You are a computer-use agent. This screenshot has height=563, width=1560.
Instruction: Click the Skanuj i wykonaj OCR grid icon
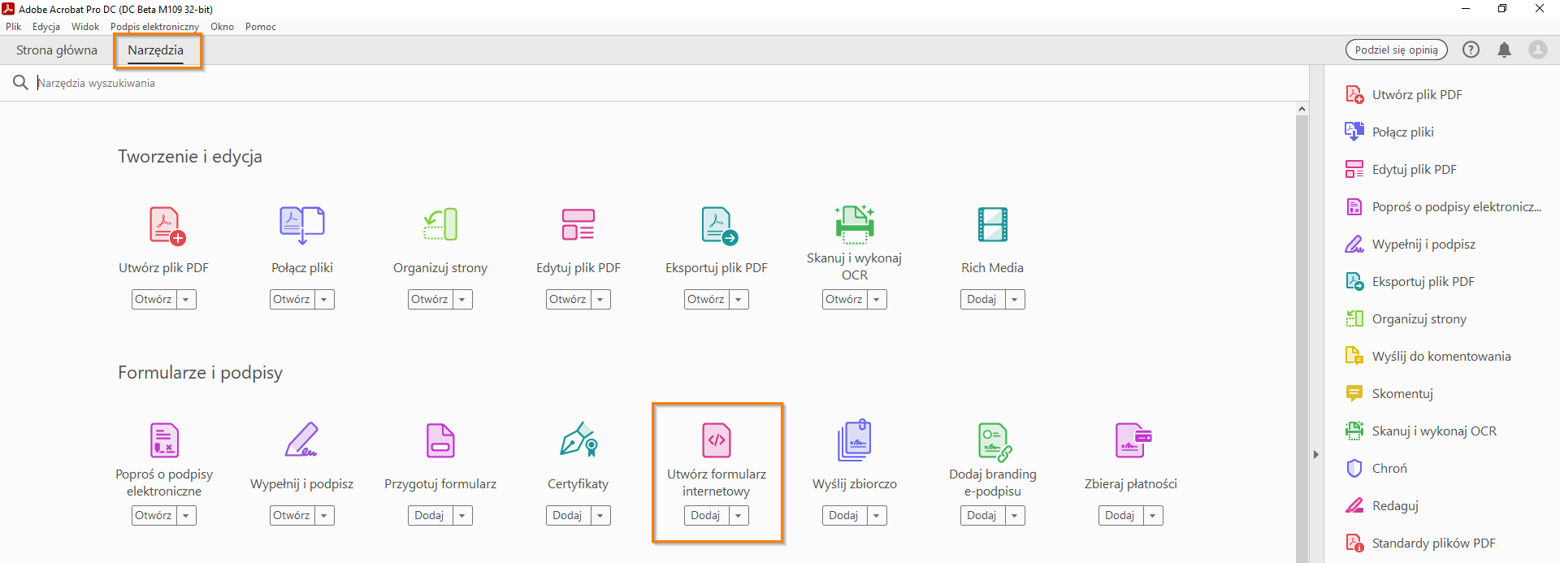click(x=855, y=223)
